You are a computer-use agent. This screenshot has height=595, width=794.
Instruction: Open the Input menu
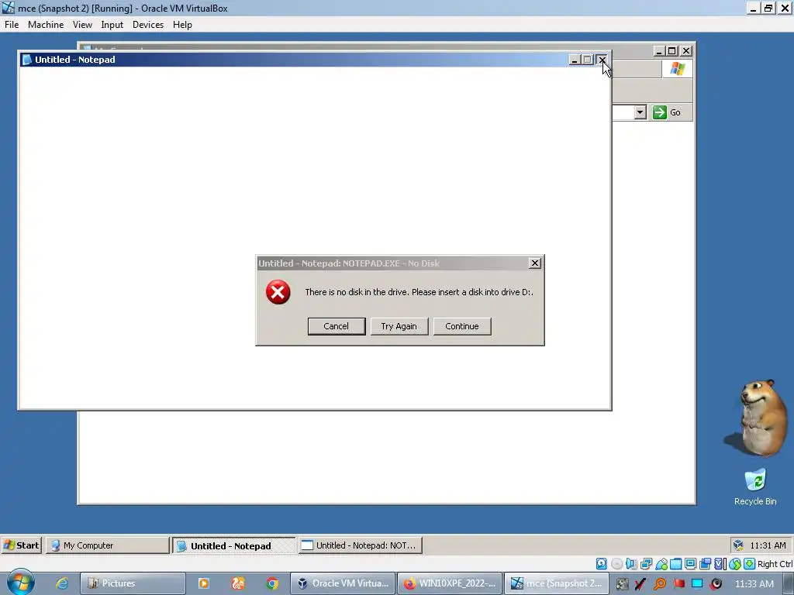click(x=112, y=24)
